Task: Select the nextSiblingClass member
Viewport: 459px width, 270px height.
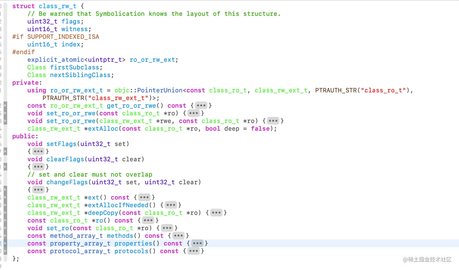Action: pyautogui.click(x=80, y=75)
